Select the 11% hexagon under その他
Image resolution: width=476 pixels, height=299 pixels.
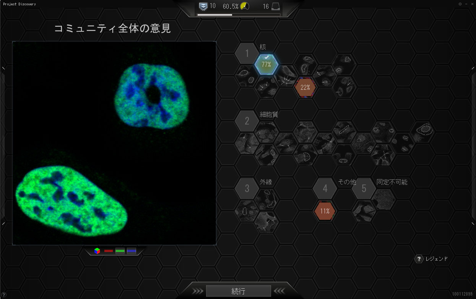(325, 211)
